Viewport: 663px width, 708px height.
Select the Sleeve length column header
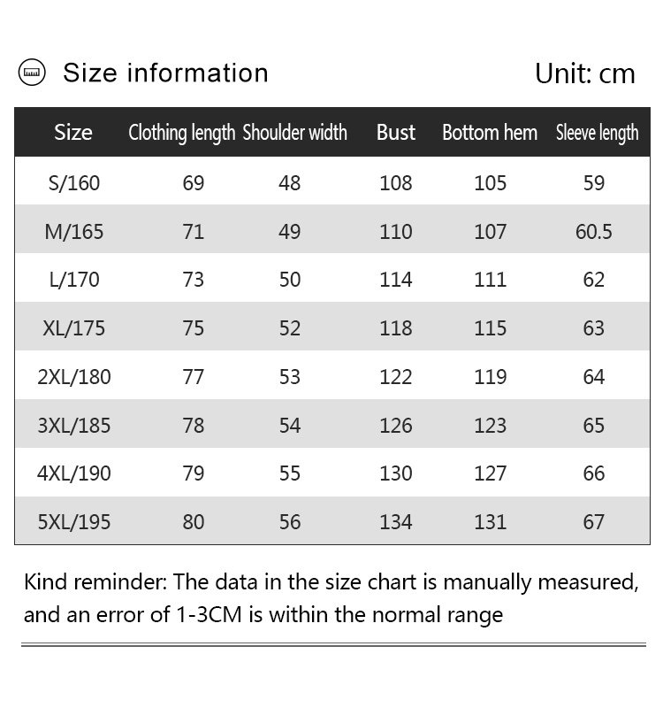(x=597, y=133)
